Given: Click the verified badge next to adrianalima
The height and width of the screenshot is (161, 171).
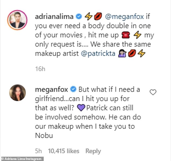Looking at the screenshot, I should point(78,17).
